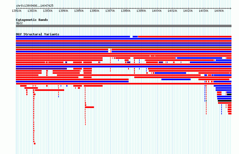
Task: Click the 13940k ruler label
Action: pyautogui.click(x=63, y=11)
